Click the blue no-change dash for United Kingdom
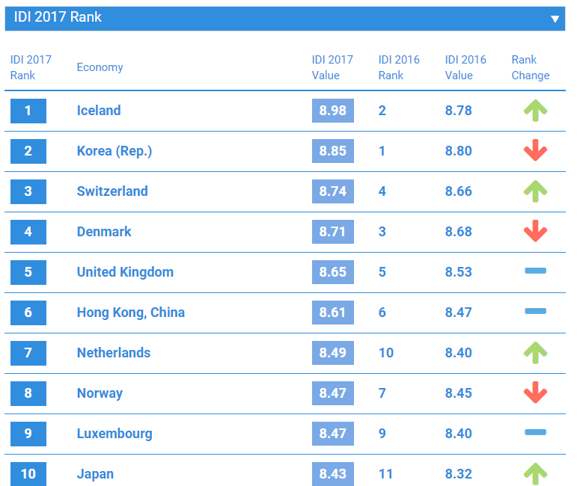The width and height of the screenshot is (580, 486). 535,271
